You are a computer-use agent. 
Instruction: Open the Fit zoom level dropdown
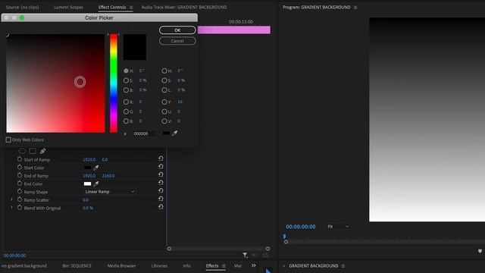tap(338, 227)
